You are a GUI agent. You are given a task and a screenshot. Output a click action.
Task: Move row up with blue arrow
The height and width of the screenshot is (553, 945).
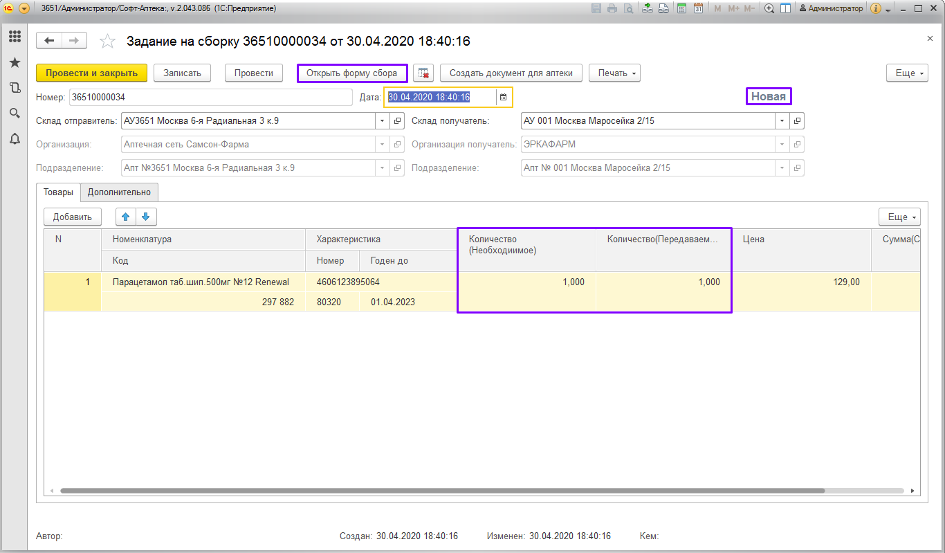pos(125,217)
